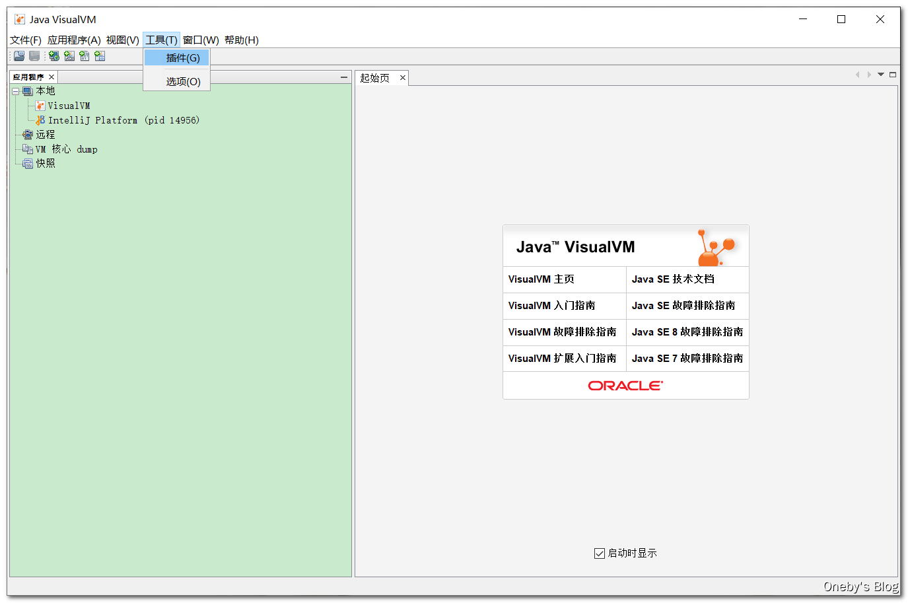This screenshot has width=908, height=603.
Task: Maximize the editor window area
Action: [x=893, y=75]
